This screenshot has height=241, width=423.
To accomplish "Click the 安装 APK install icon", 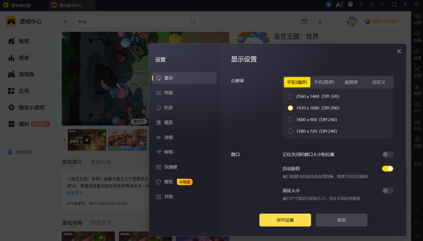I will click(417, 125).
